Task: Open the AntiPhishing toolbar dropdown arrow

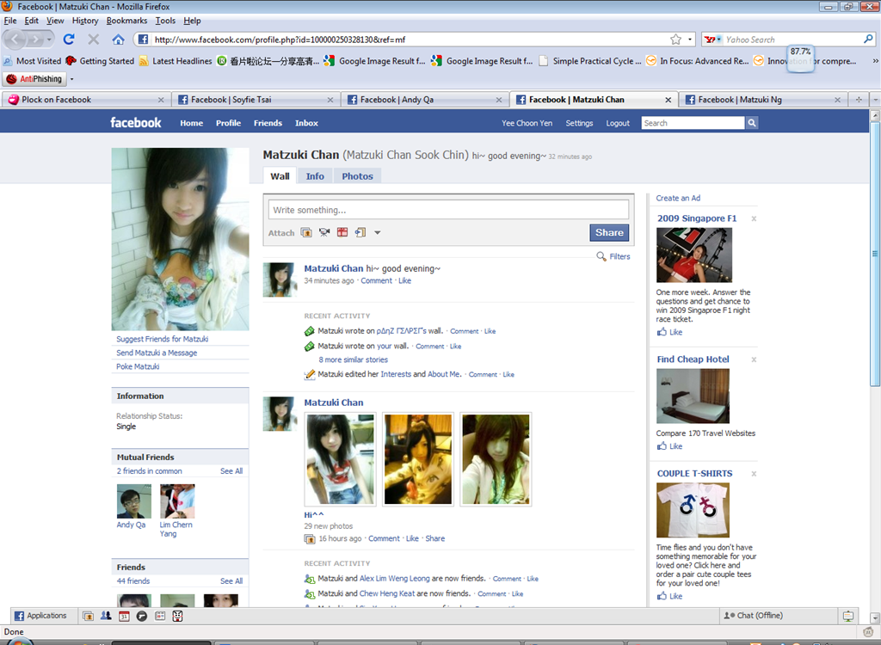Action: pyautogui.click(x=72, y=79)
